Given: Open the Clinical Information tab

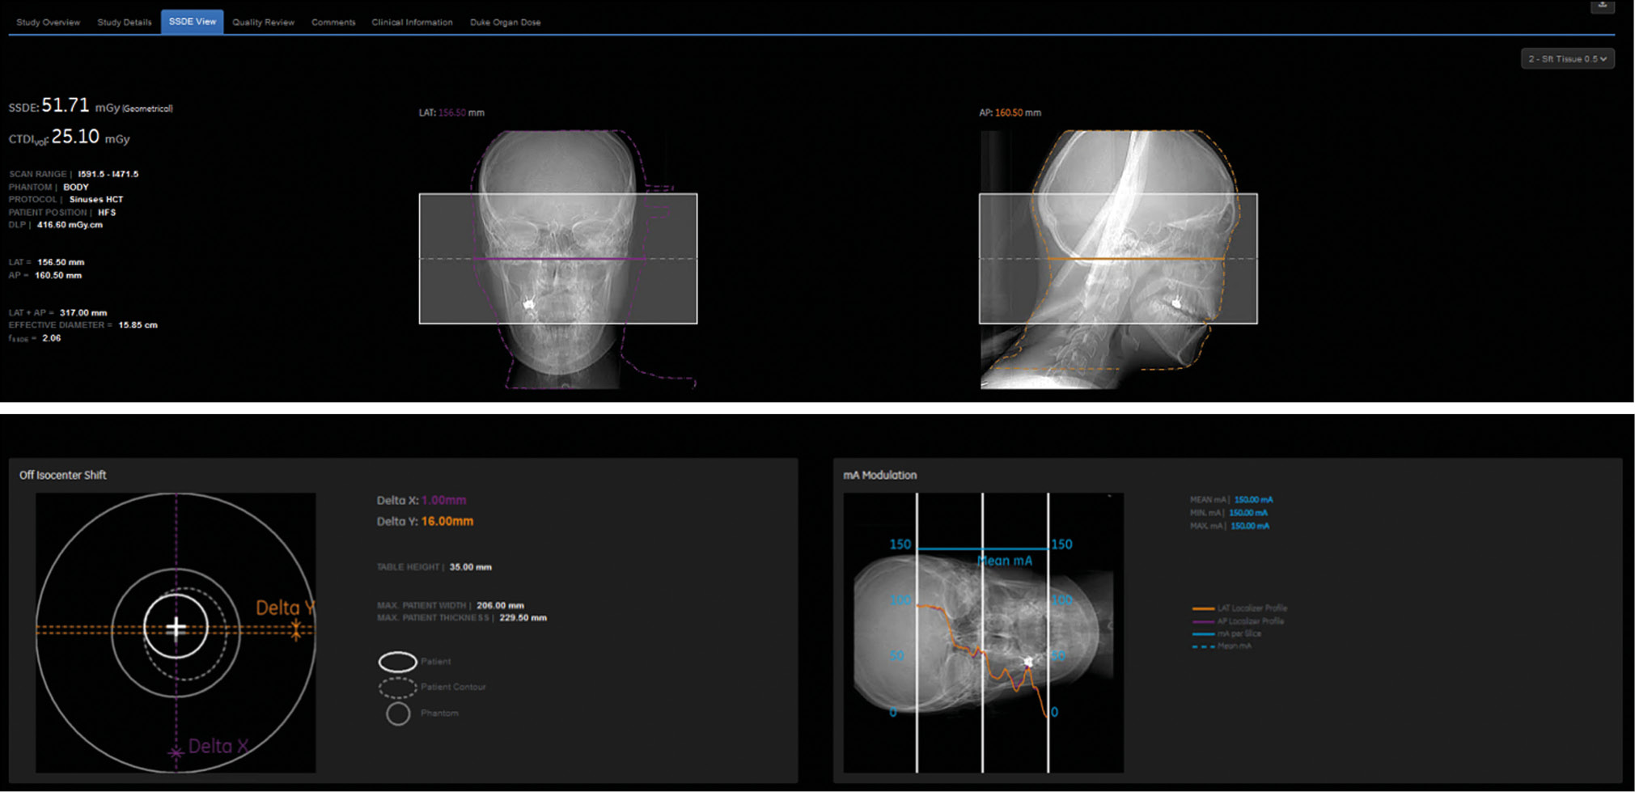Looking at the screenshot, I should [x=412, y=23].
